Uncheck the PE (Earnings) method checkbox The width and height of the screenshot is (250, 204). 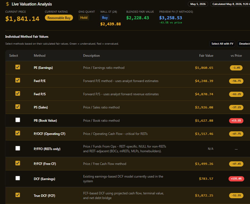18,67
